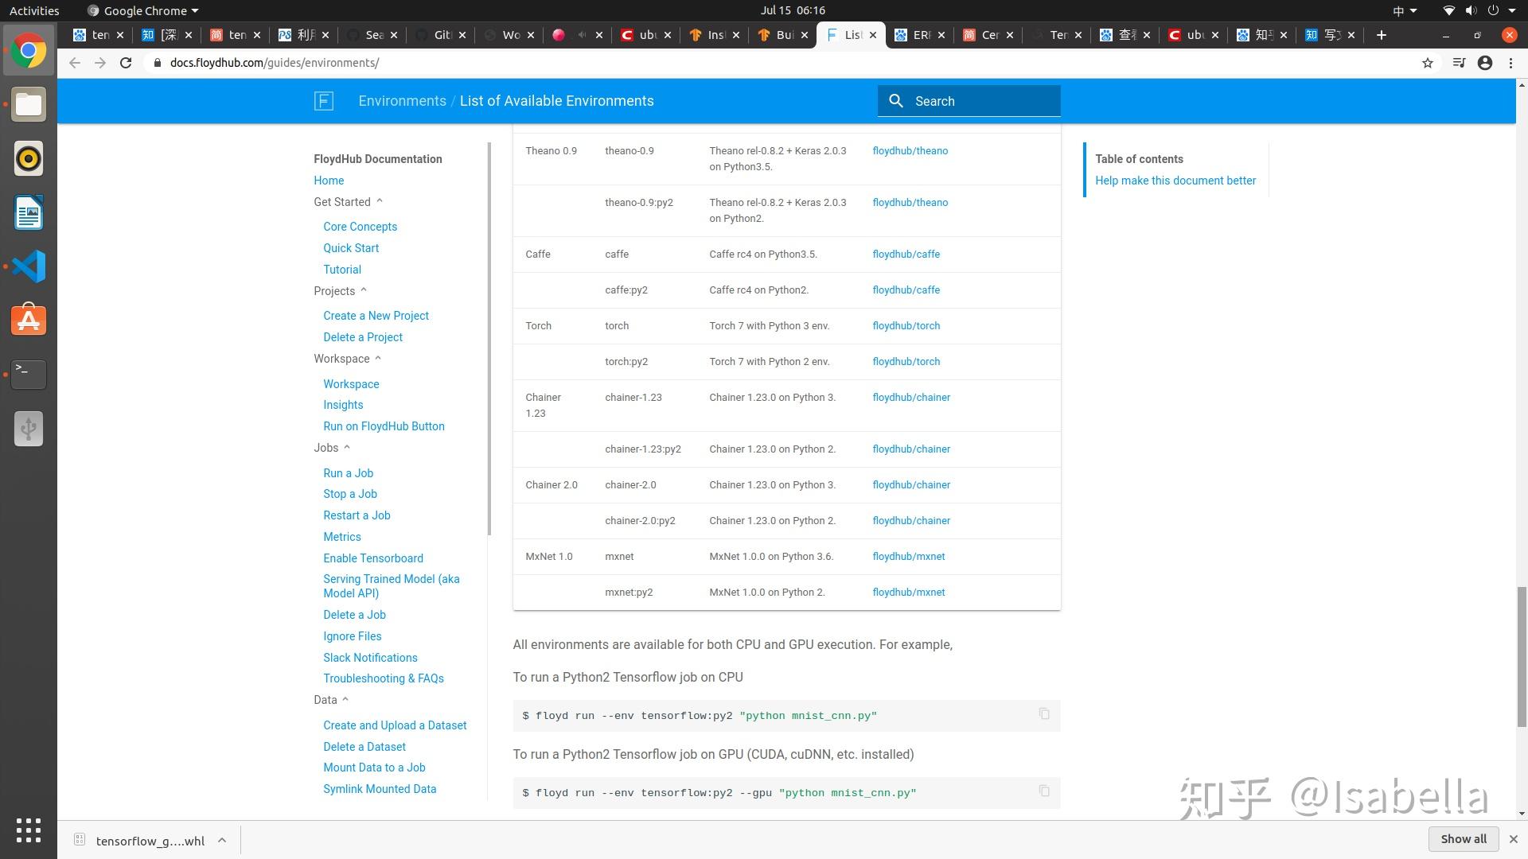Switch to the Building tab
1528x859 pixels.
(x=784, y=35)
